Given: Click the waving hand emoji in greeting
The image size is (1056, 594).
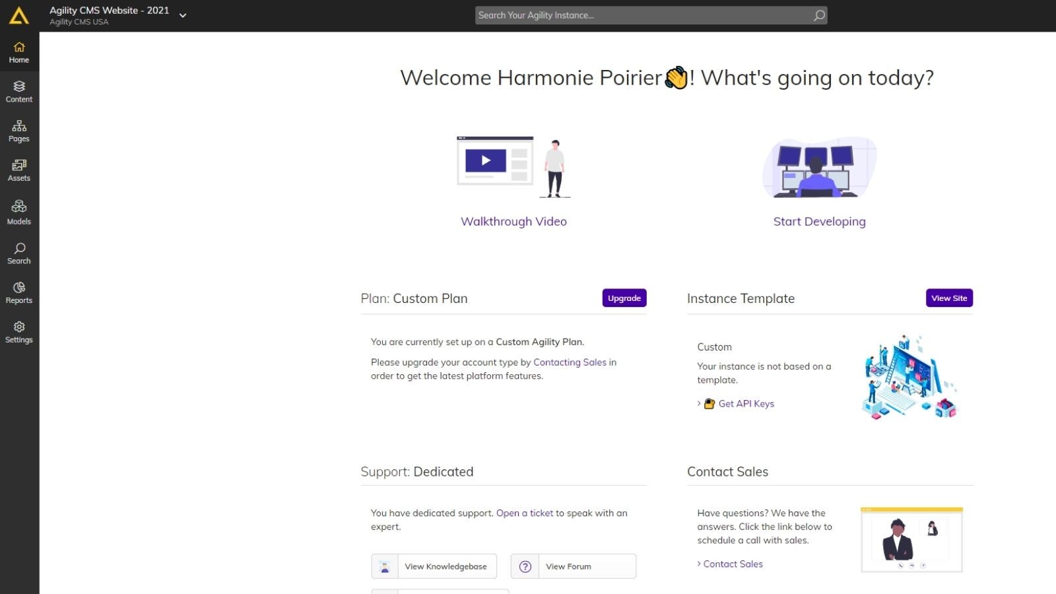Looking at the screenshot, I should [676, 78].
